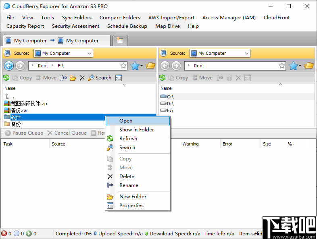Open the CloudFront menu
Screen dimensions: 317x239
tap(277, 18)
